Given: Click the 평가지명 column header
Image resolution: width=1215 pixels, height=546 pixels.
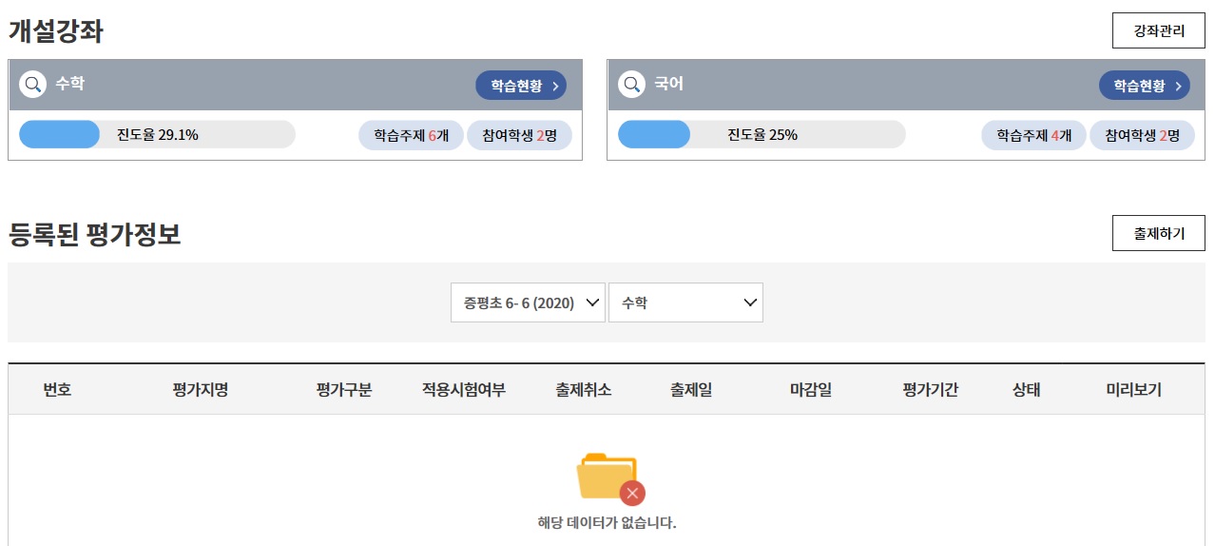Looking at the screenshot, I should [201, 390].
